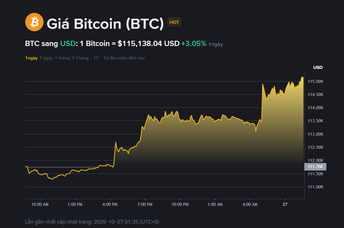This screenshot has height=228, width=344.
Task: Click the highlighted 1ngày tab
Action: [x=31, y=58]
